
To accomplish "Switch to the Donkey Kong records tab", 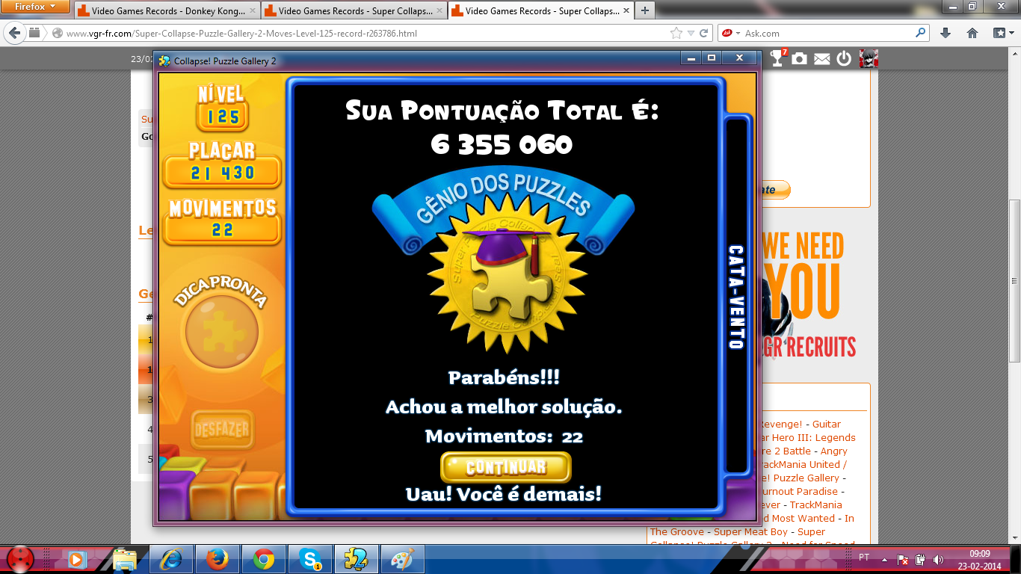I will [x=167, y=11].
